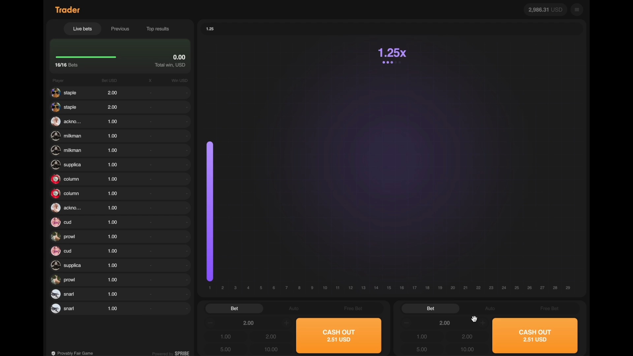Click the 2,986.31 USD balance display
This screenshot has height=356, width=633.
(x=545, y=10)
